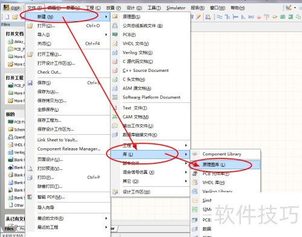The height and width of the screenshot is (237, 302).
Task: Click the Other link in the 新的 panel
Action: [x=16, y=206]
